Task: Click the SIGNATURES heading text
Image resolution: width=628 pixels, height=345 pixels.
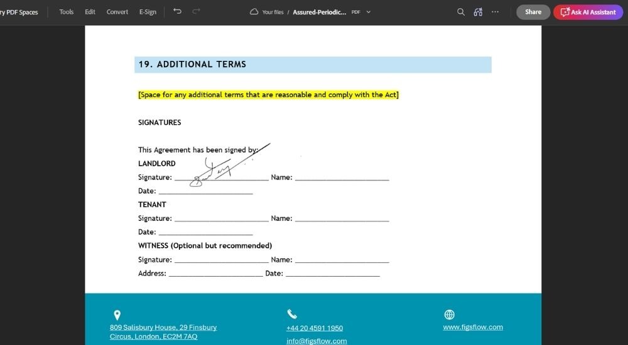Action: click(x=160, y=122)
